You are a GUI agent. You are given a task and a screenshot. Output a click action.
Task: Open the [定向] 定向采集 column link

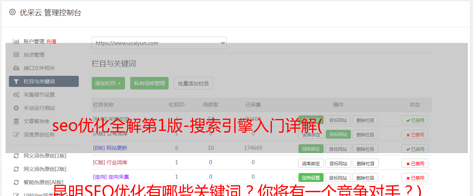[111, 177]
